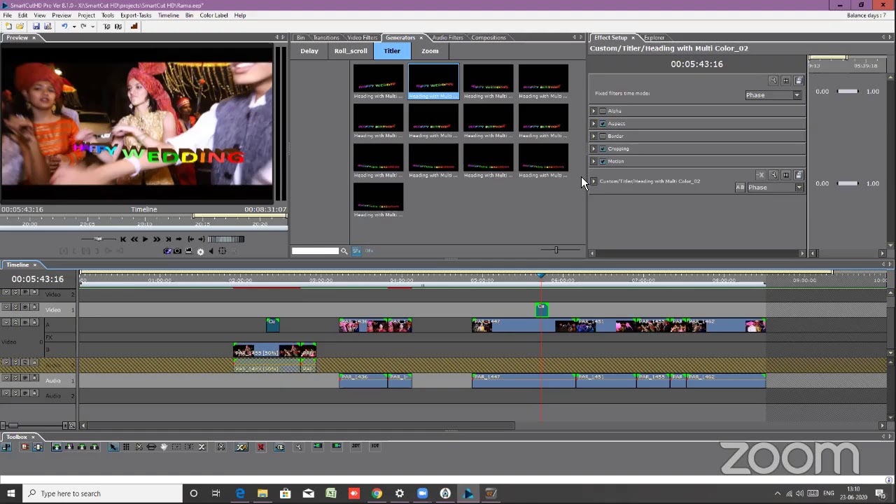Screen dimensions: 896x504
Task: Click the slip tool icon in Toolbox
Action: click(x=151, y=447)
